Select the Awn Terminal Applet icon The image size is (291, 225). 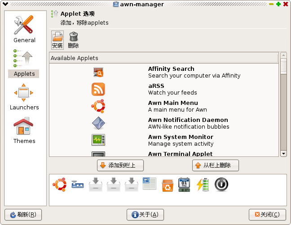click(x=98, y=154)
